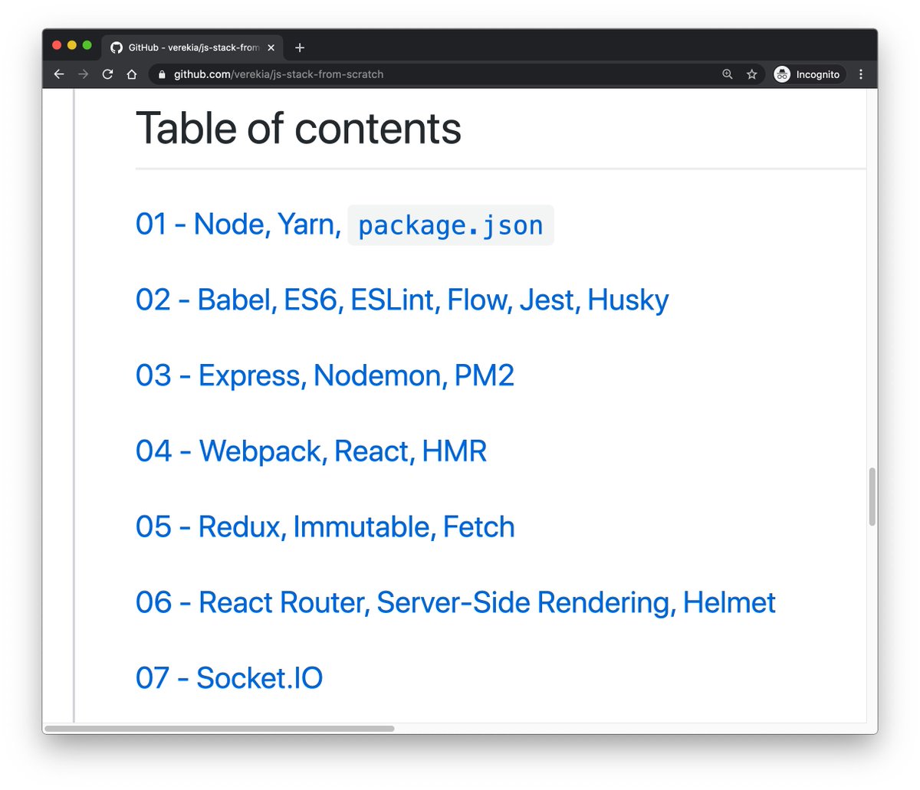
Task: Open chapter 04 - Webpack, React, HMR
Action: click(x=311, y=451)
